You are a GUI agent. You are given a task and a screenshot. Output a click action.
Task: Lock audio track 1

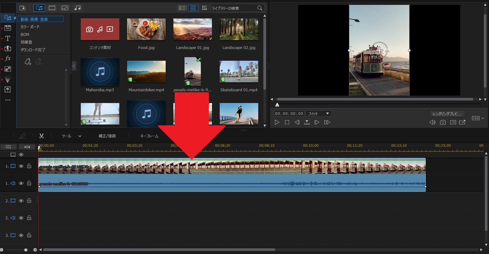coord(29,183)
